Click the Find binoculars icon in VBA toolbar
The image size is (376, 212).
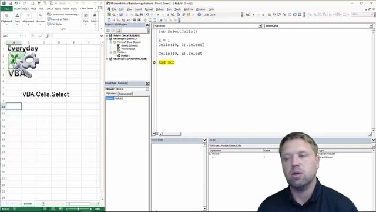(x=142, y=15)
